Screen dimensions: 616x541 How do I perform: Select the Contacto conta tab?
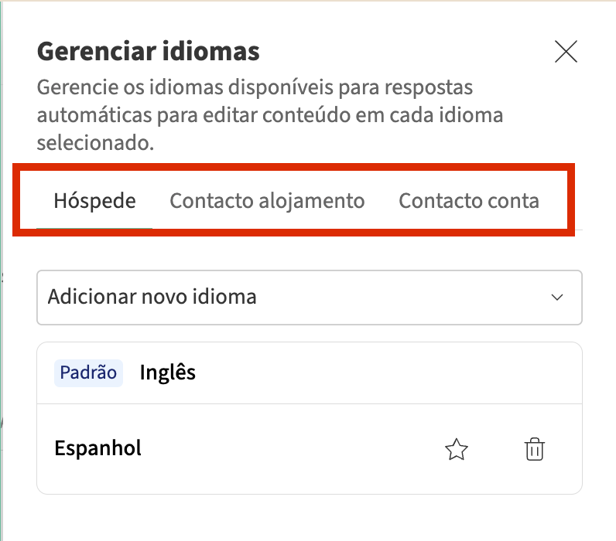tap(468, 201)
